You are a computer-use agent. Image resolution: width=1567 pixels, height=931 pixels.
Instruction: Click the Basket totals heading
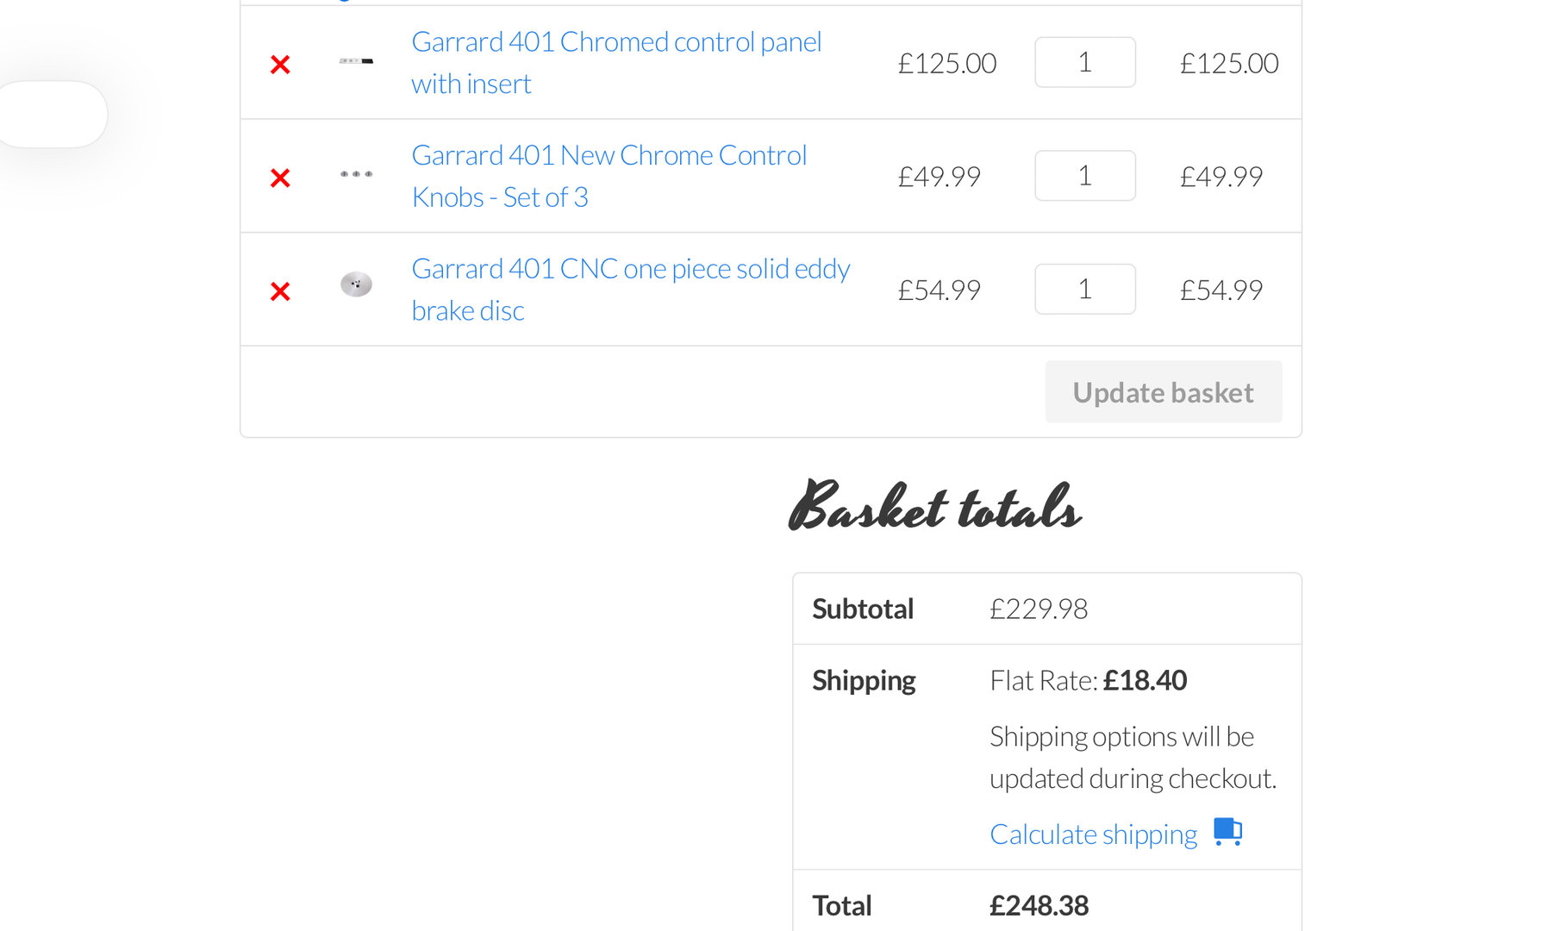click(x=934, y=507)
